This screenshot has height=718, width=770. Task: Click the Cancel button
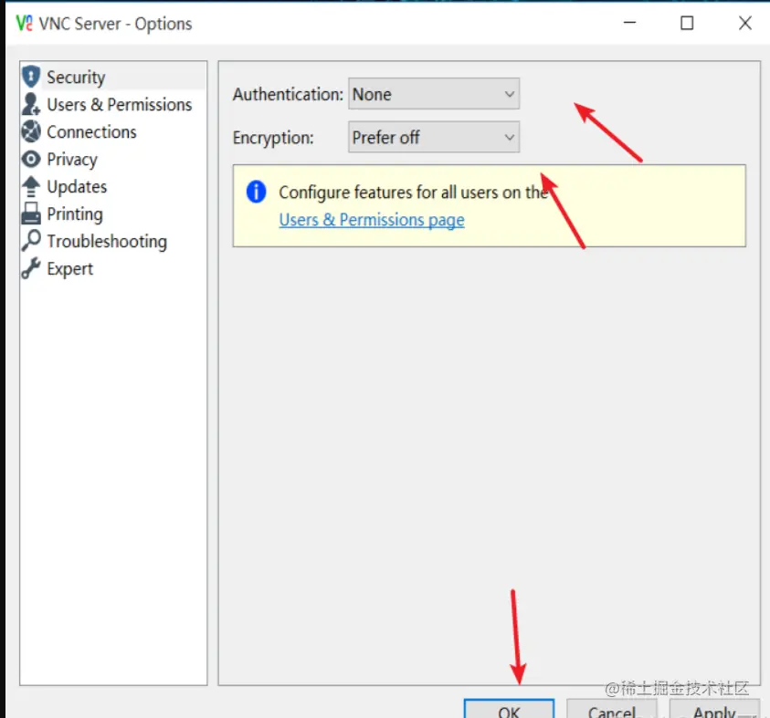click(612, 709)
